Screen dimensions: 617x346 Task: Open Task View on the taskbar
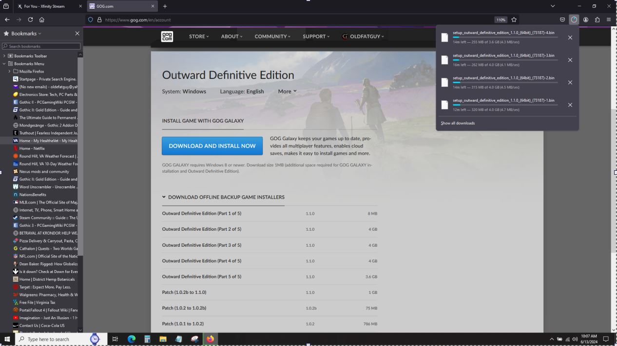coord(115,339)
